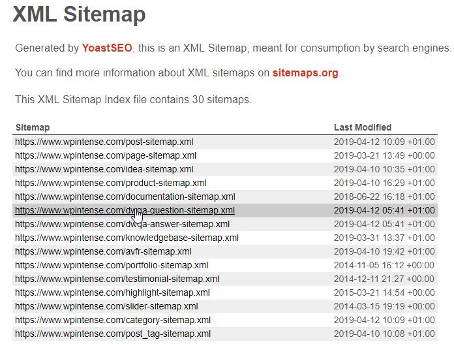Open the YoastSEO link
Image resolution: width=454 pixels, height=344 pixels.
pos(107,48)
